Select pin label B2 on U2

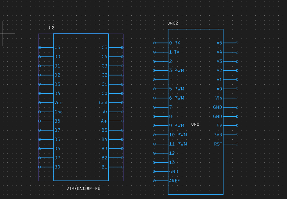pos(104,158)
